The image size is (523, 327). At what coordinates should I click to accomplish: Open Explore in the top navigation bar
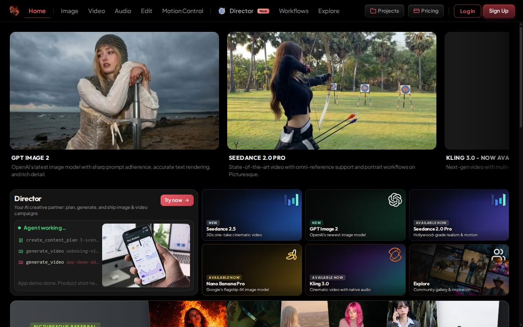click(329, 11)
